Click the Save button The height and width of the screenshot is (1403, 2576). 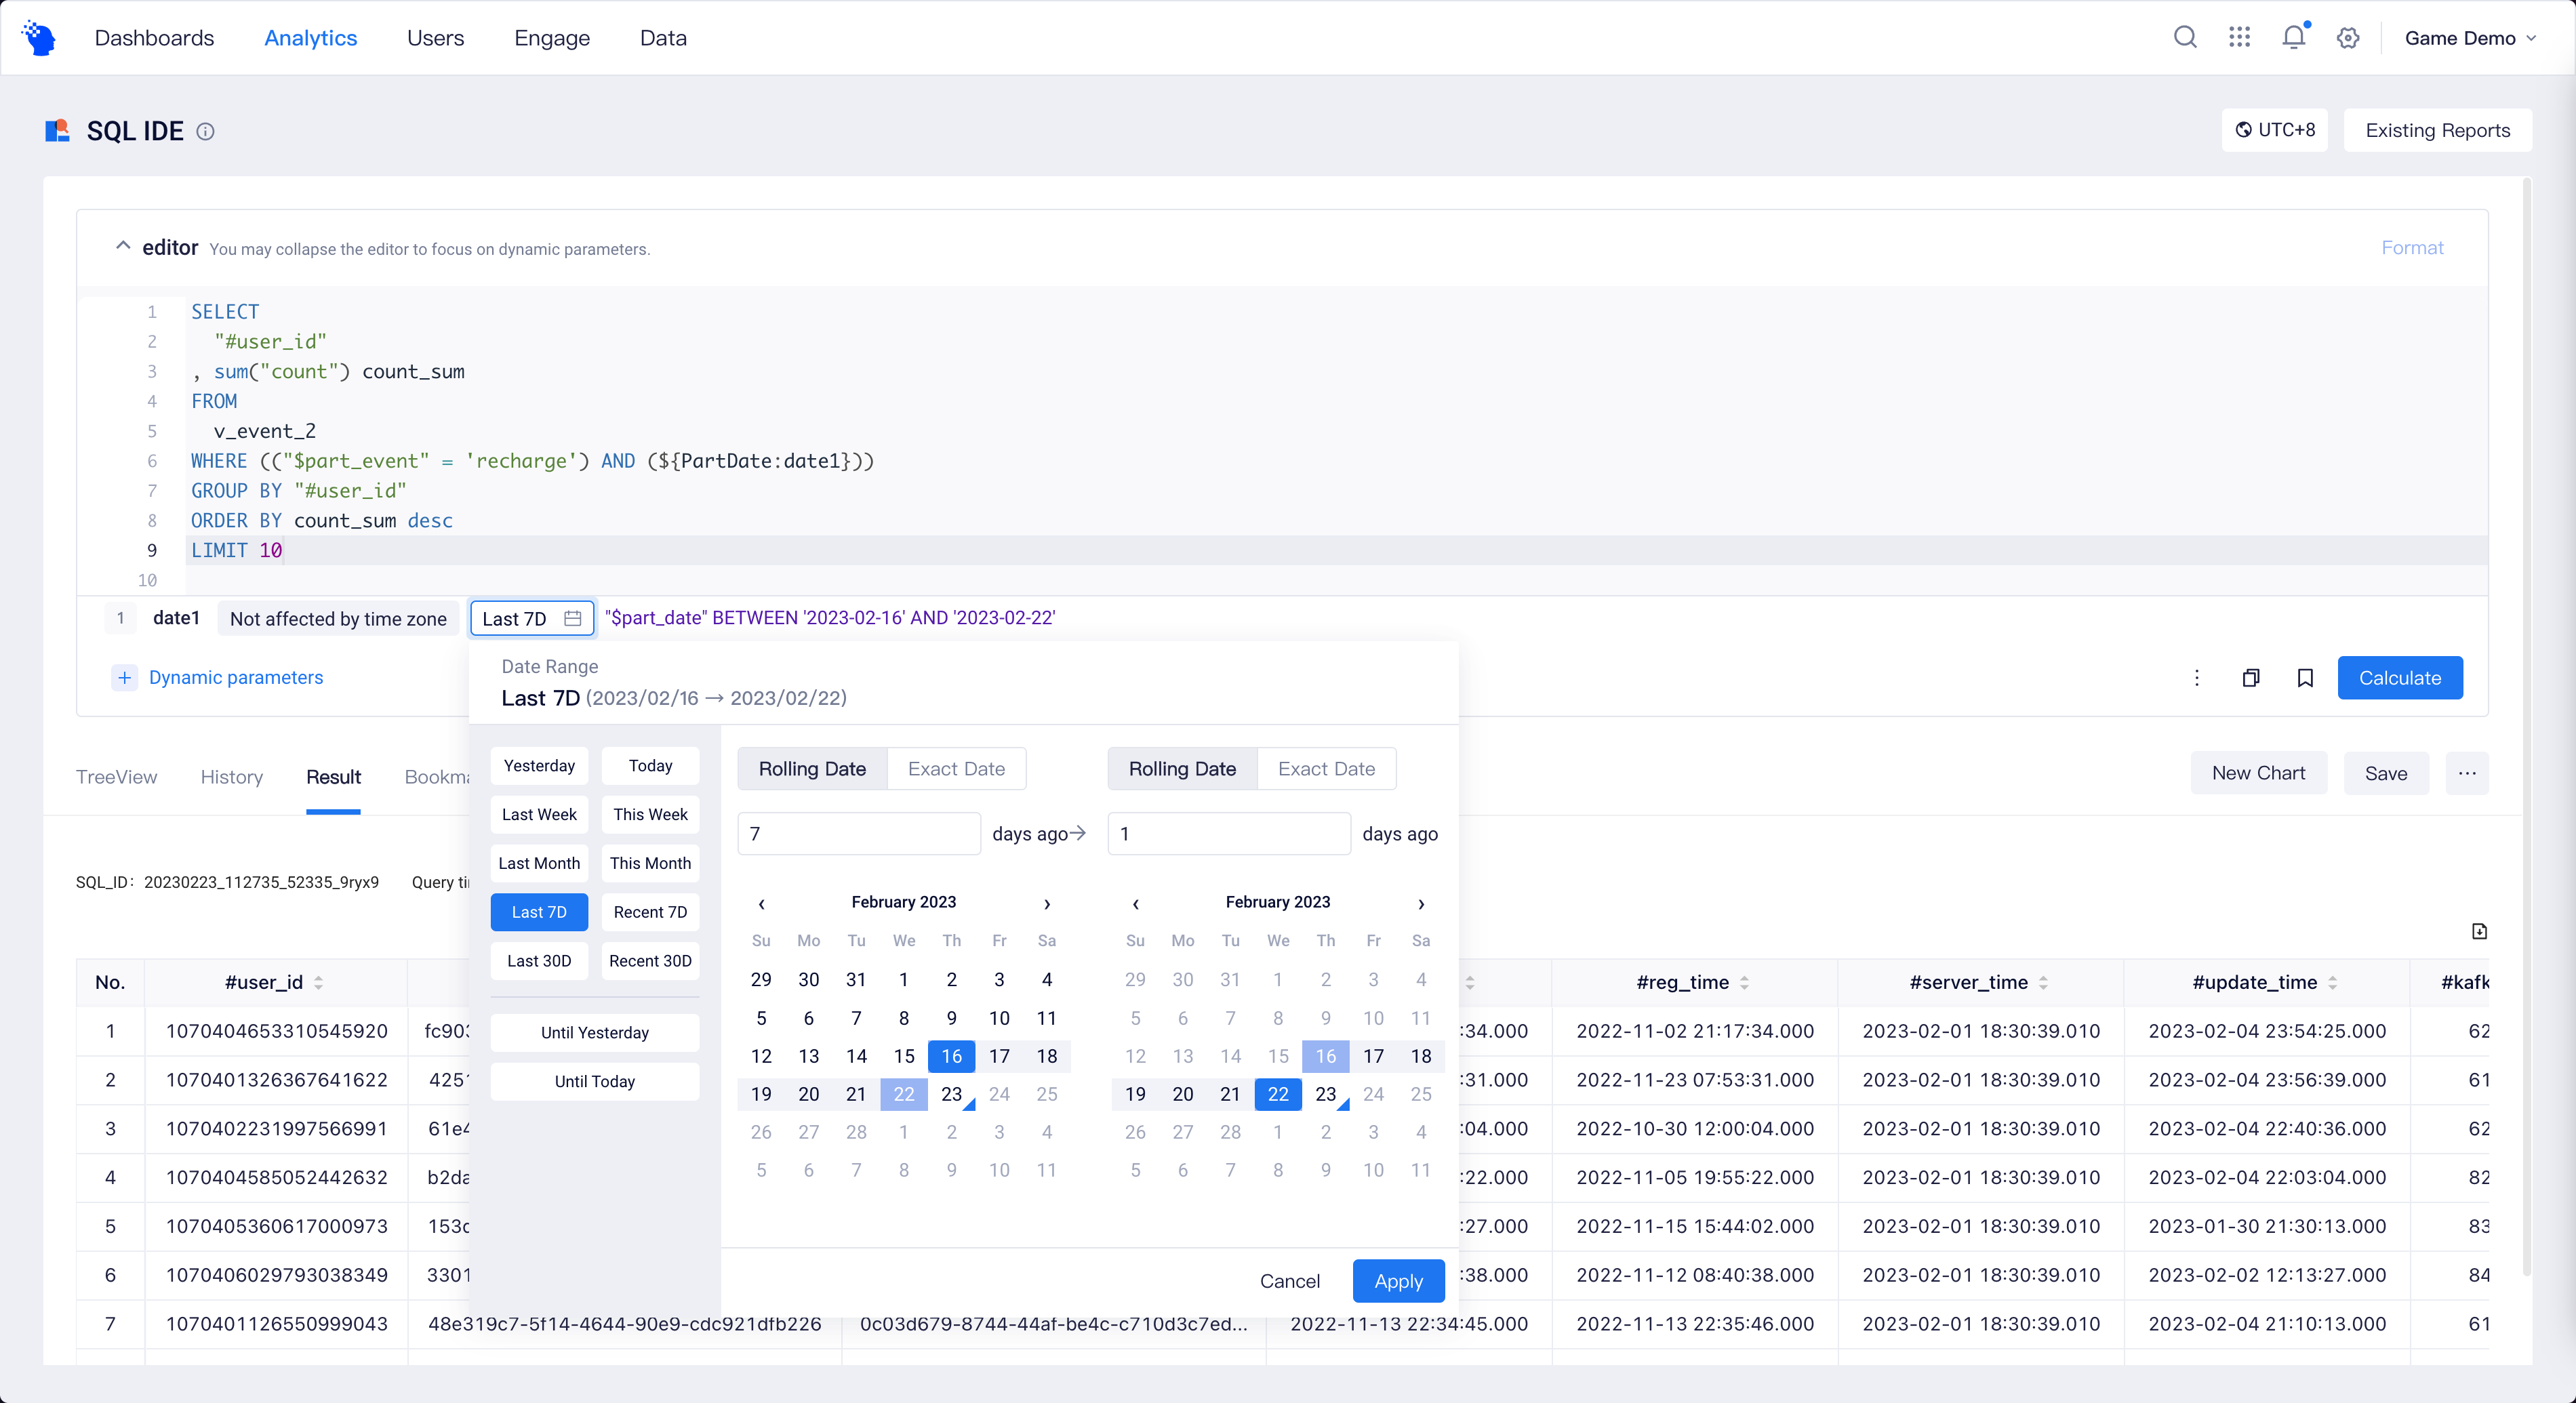click(2385, 773)
